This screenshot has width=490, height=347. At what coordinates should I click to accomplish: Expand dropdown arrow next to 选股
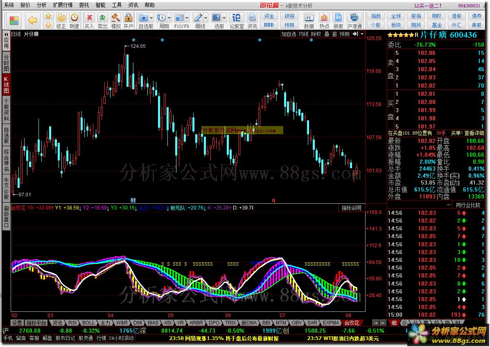(x=224, y=18)
